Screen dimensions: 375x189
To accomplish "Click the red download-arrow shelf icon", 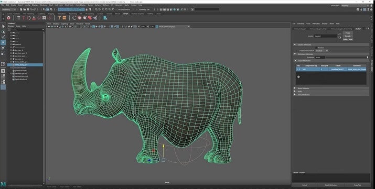I will click(x=34, y=18).
